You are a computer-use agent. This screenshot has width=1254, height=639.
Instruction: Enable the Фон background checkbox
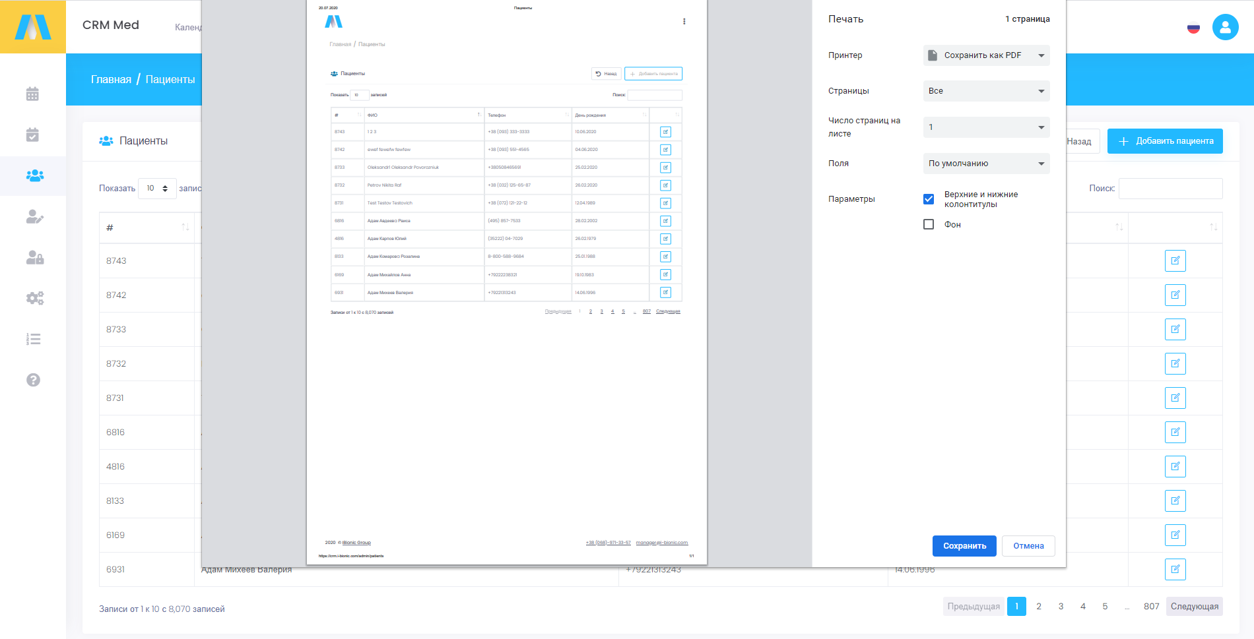tap(929, 224)
